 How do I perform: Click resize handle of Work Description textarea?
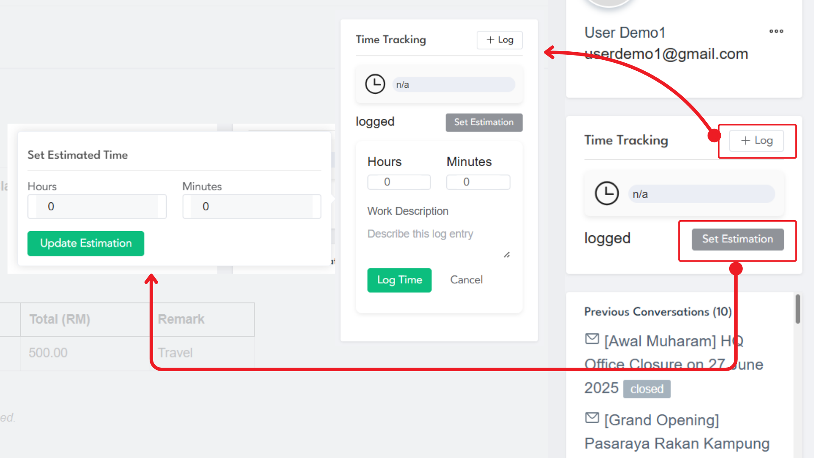coord(507,255)
